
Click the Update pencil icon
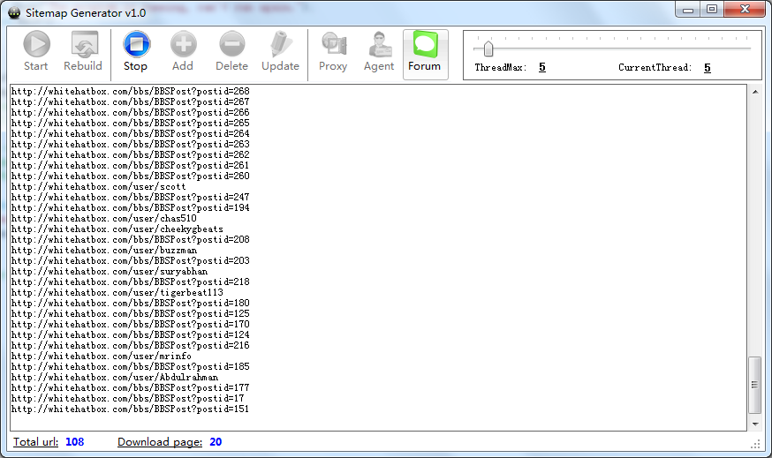[280, 53]
